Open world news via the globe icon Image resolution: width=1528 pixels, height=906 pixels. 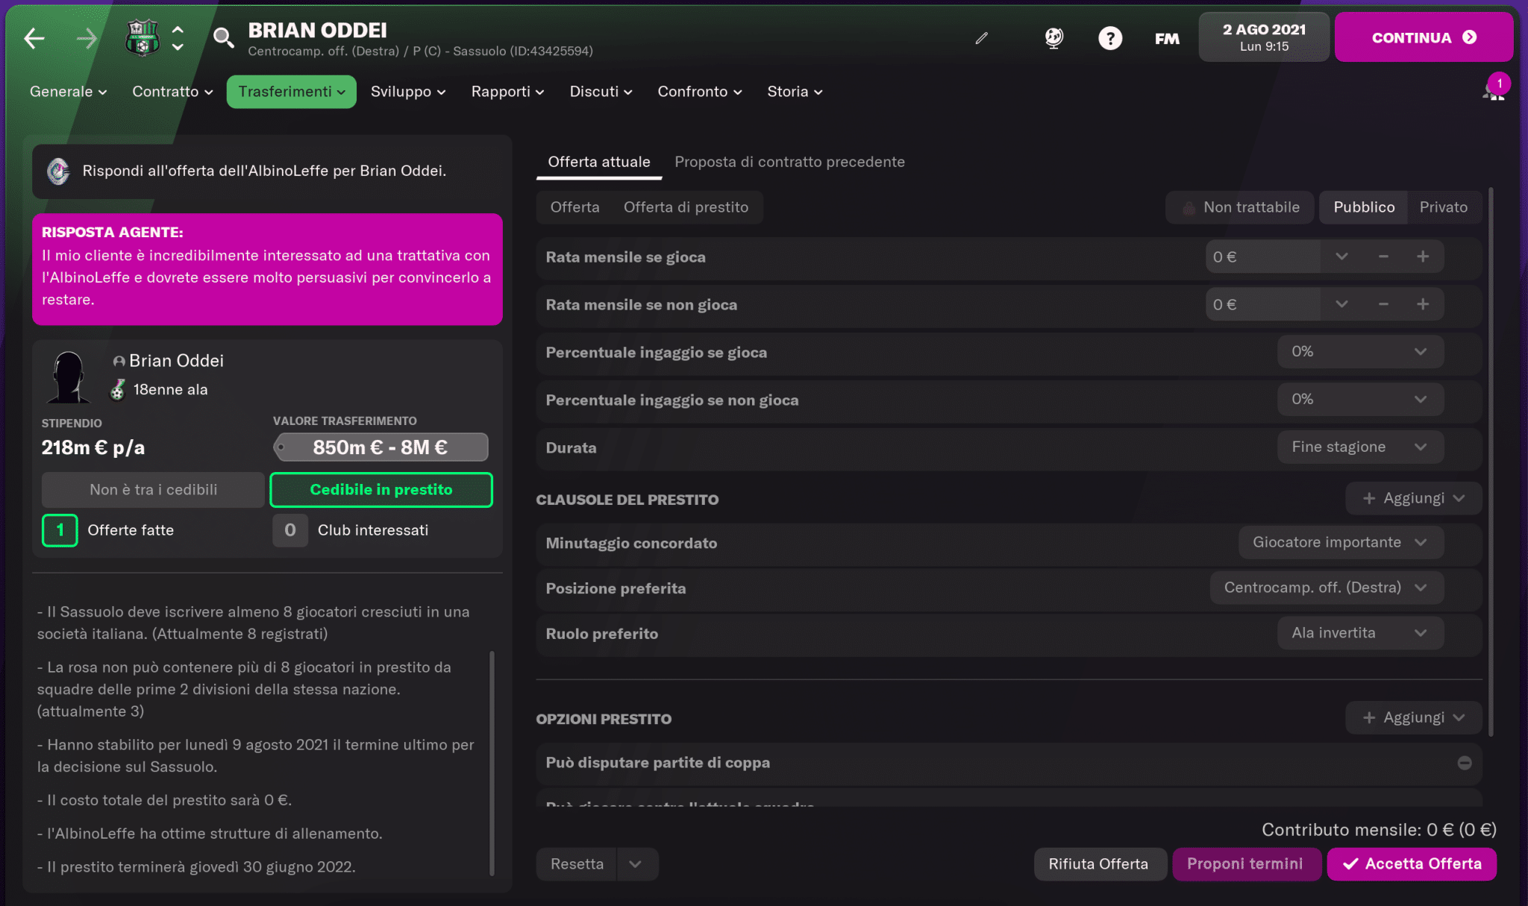[1053, 38]
